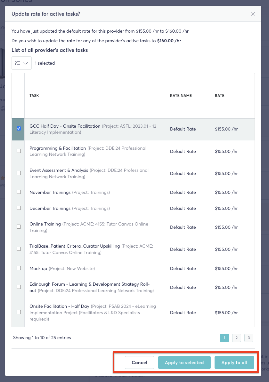Tick the November Trainings checkbox
Image resolution: width=269 pixels, height=382 pixels.
click(19, 192)
